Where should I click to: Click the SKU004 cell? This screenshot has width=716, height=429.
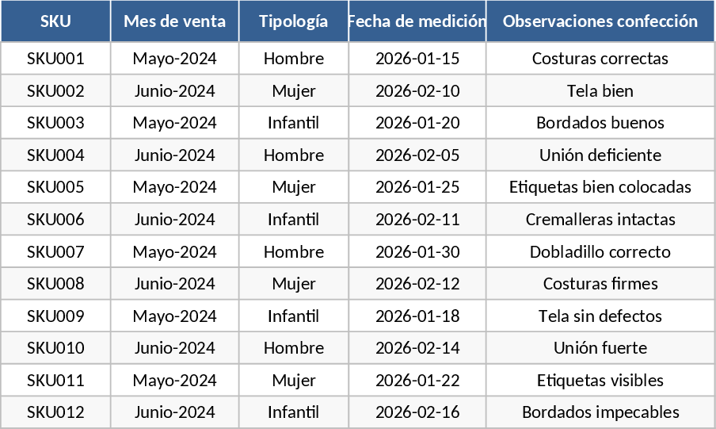point(55,155)
